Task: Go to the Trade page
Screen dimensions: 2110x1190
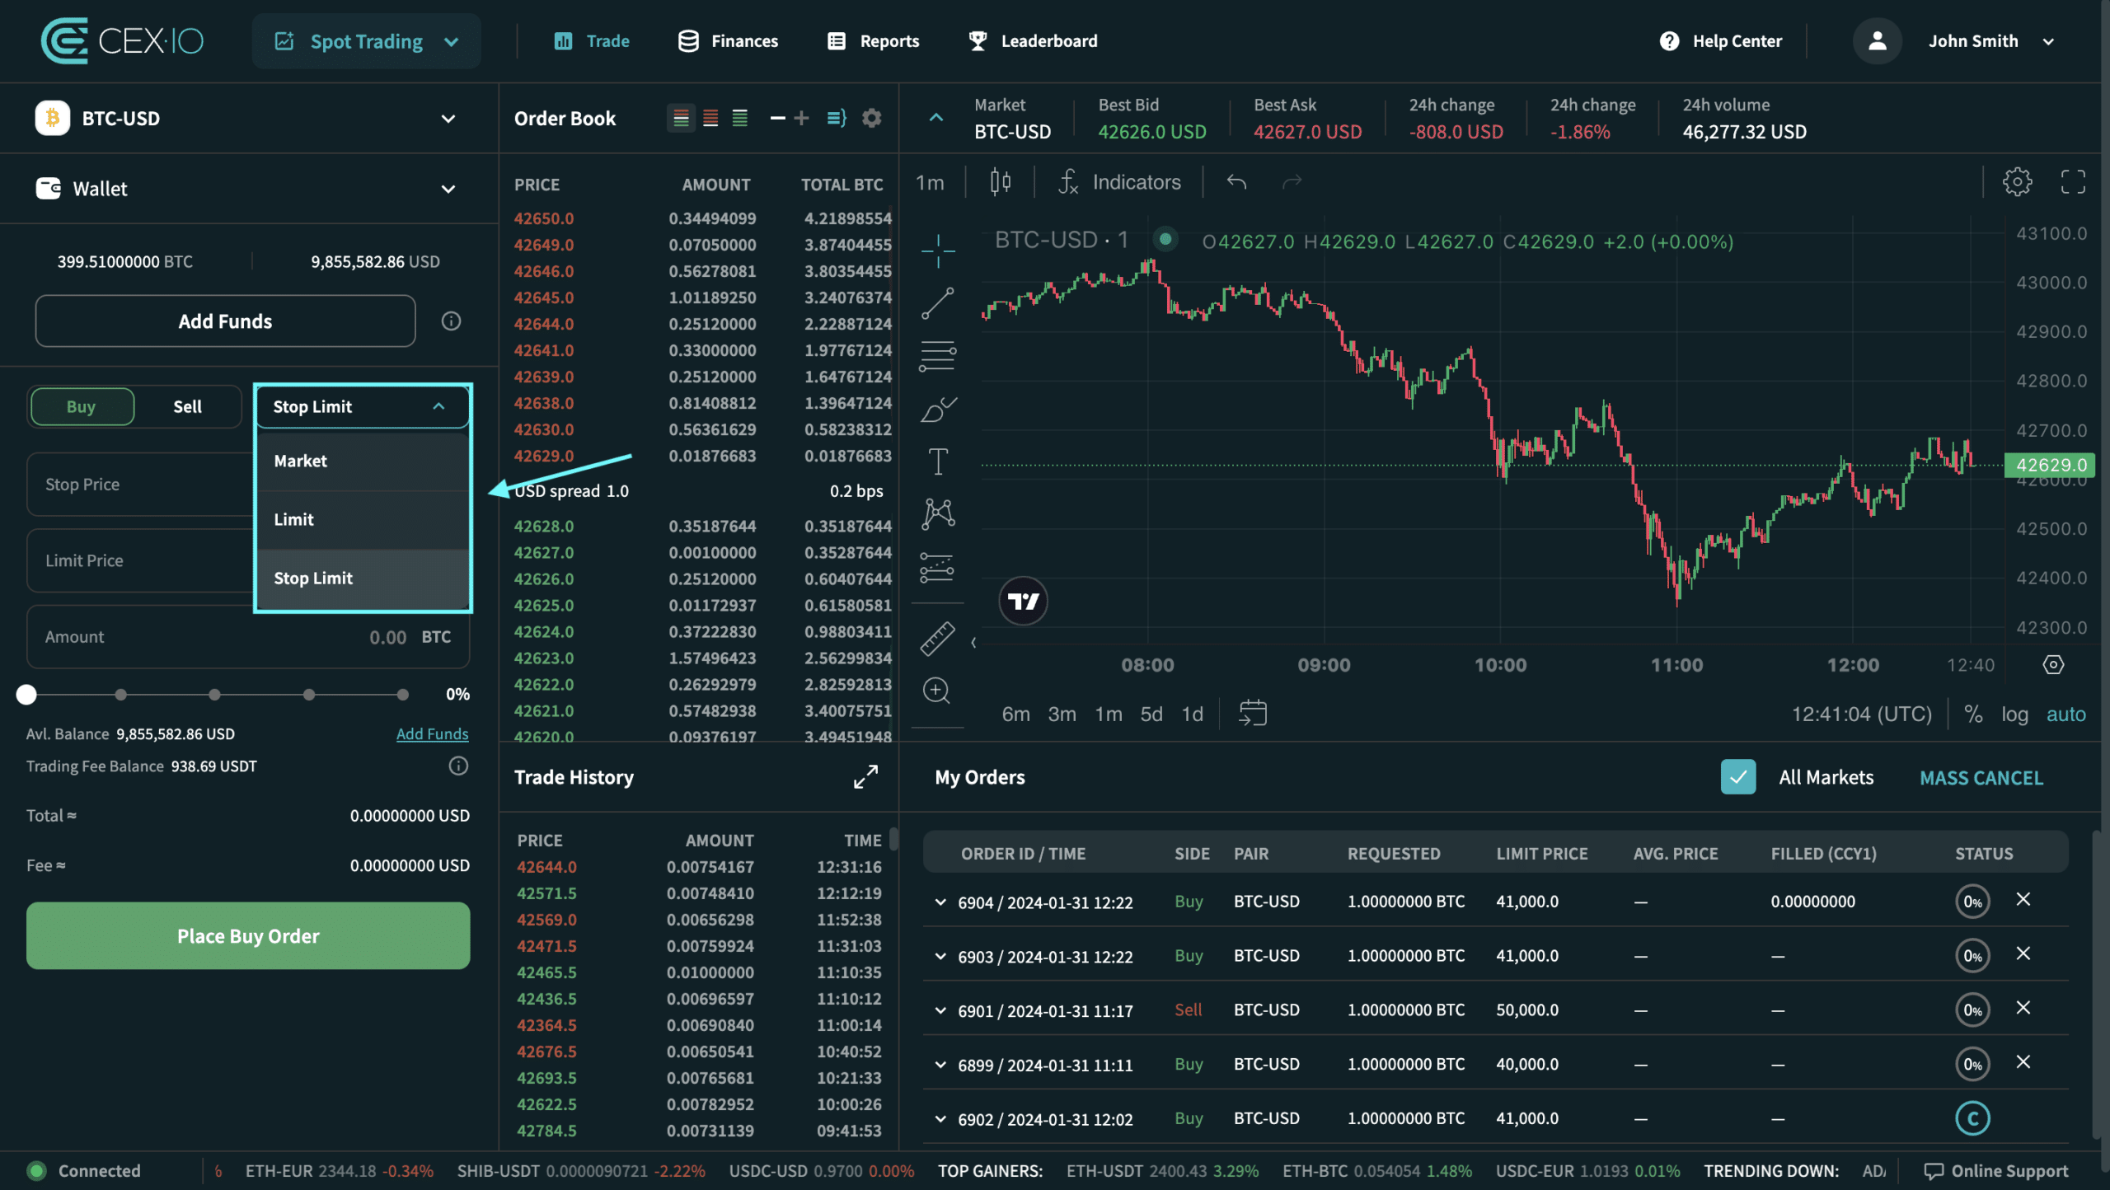Action: 592,41
